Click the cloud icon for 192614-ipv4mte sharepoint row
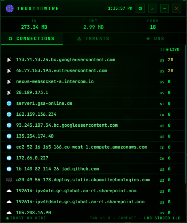187x223 pixels. (9, 191)
